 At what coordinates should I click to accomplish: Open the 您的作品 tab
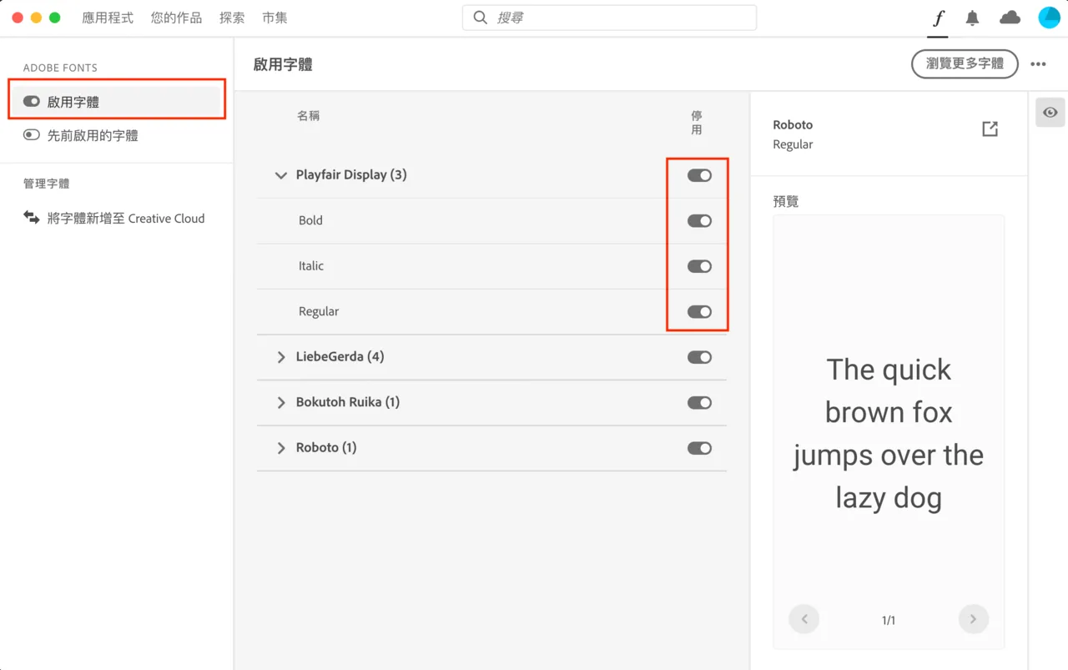176,18
